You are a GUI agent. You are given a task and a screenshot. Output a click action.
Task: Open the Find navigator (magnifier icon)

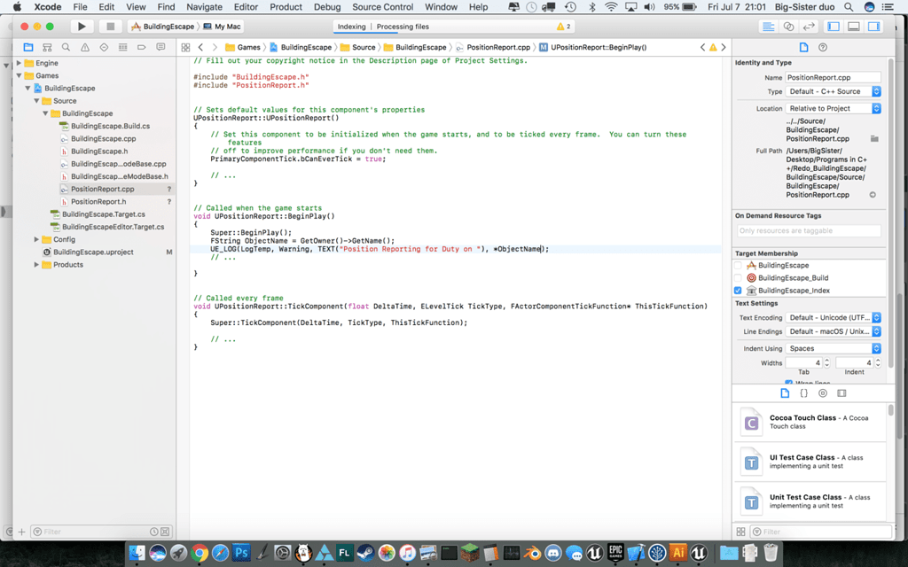coord(66,47)
